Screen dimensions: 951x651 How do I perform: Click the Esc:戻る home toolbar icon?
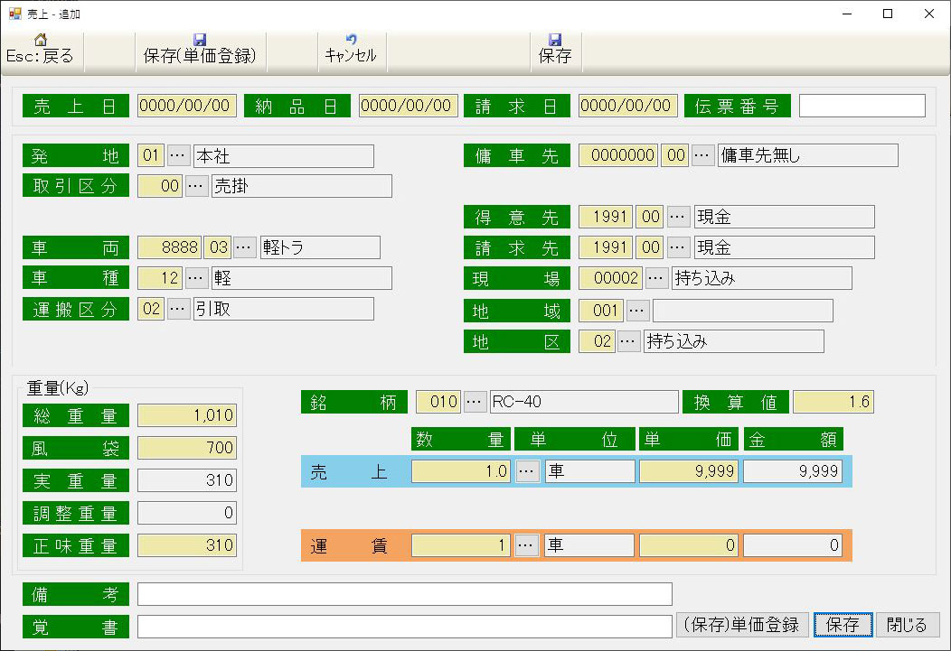pos(40,41)
